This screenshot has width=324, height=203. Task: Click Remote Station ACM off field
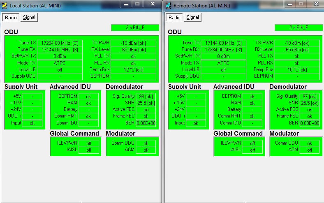(310, 150)
